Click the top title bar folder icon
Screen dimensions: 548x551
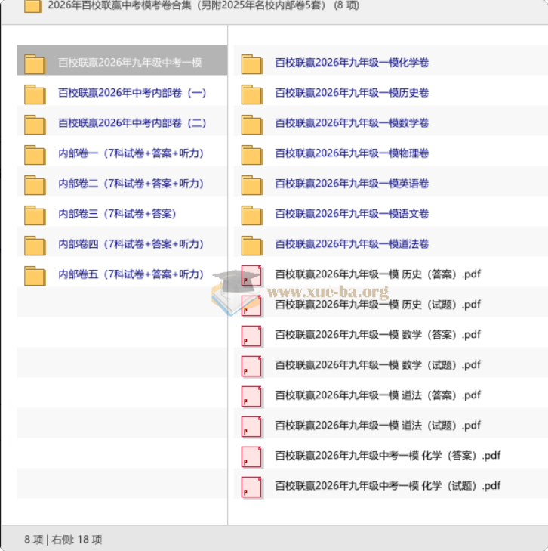click(33, 6)
